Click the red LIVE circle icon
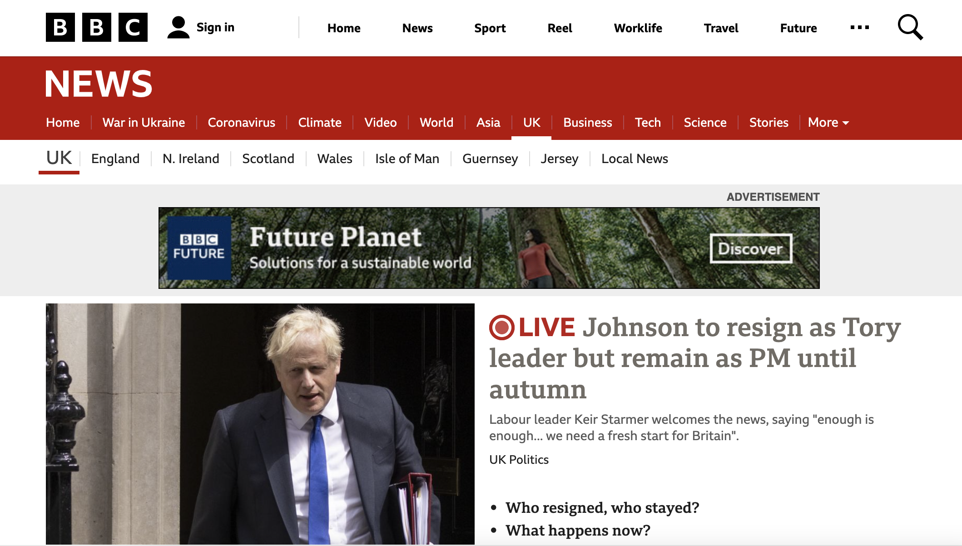Viewport: 962px width, 546px height. [x=501, y=328]
